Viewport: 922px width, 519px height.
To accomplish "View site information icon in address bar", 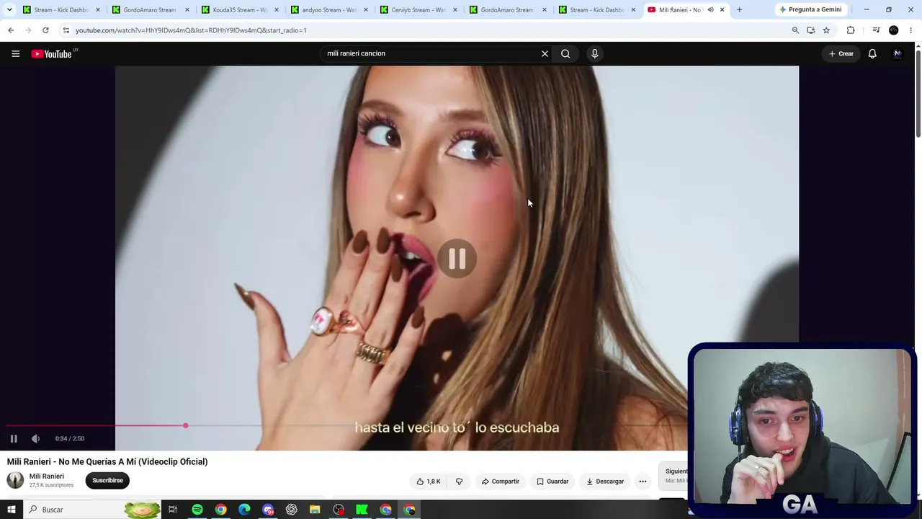I will click(x=66, y=30).
